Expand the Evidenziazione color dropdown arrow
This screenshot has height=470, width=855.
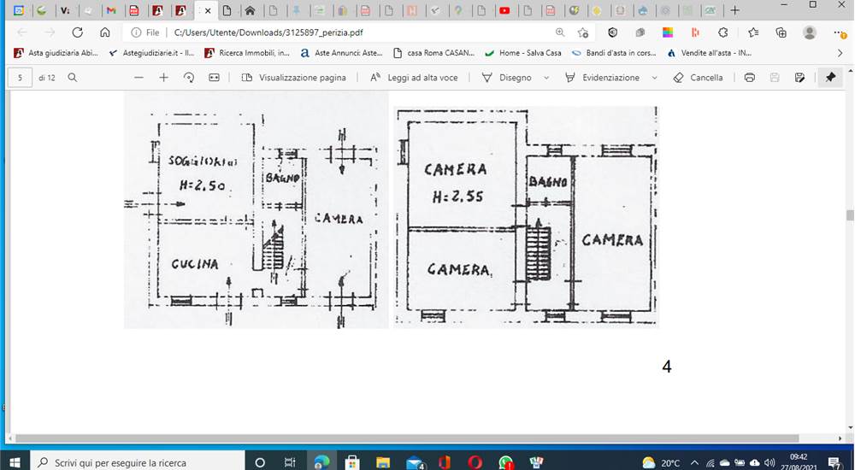[x=654, y=78]
